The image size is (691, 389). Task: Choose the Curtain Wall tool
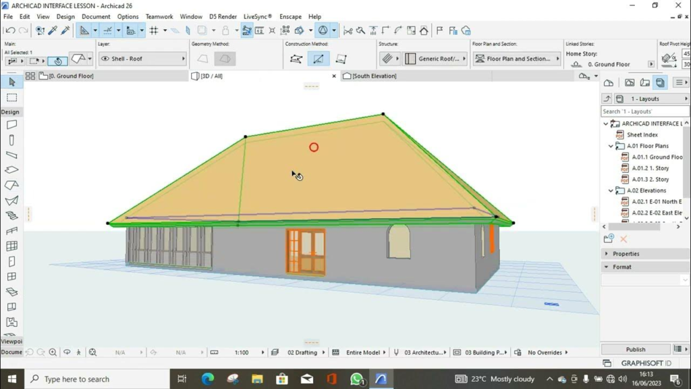12,246
